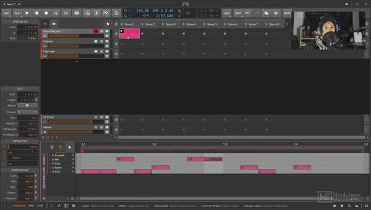Expand the Timbre expression arrow
Viewport: 371px width, 210px height.
(x=36, y=193)
